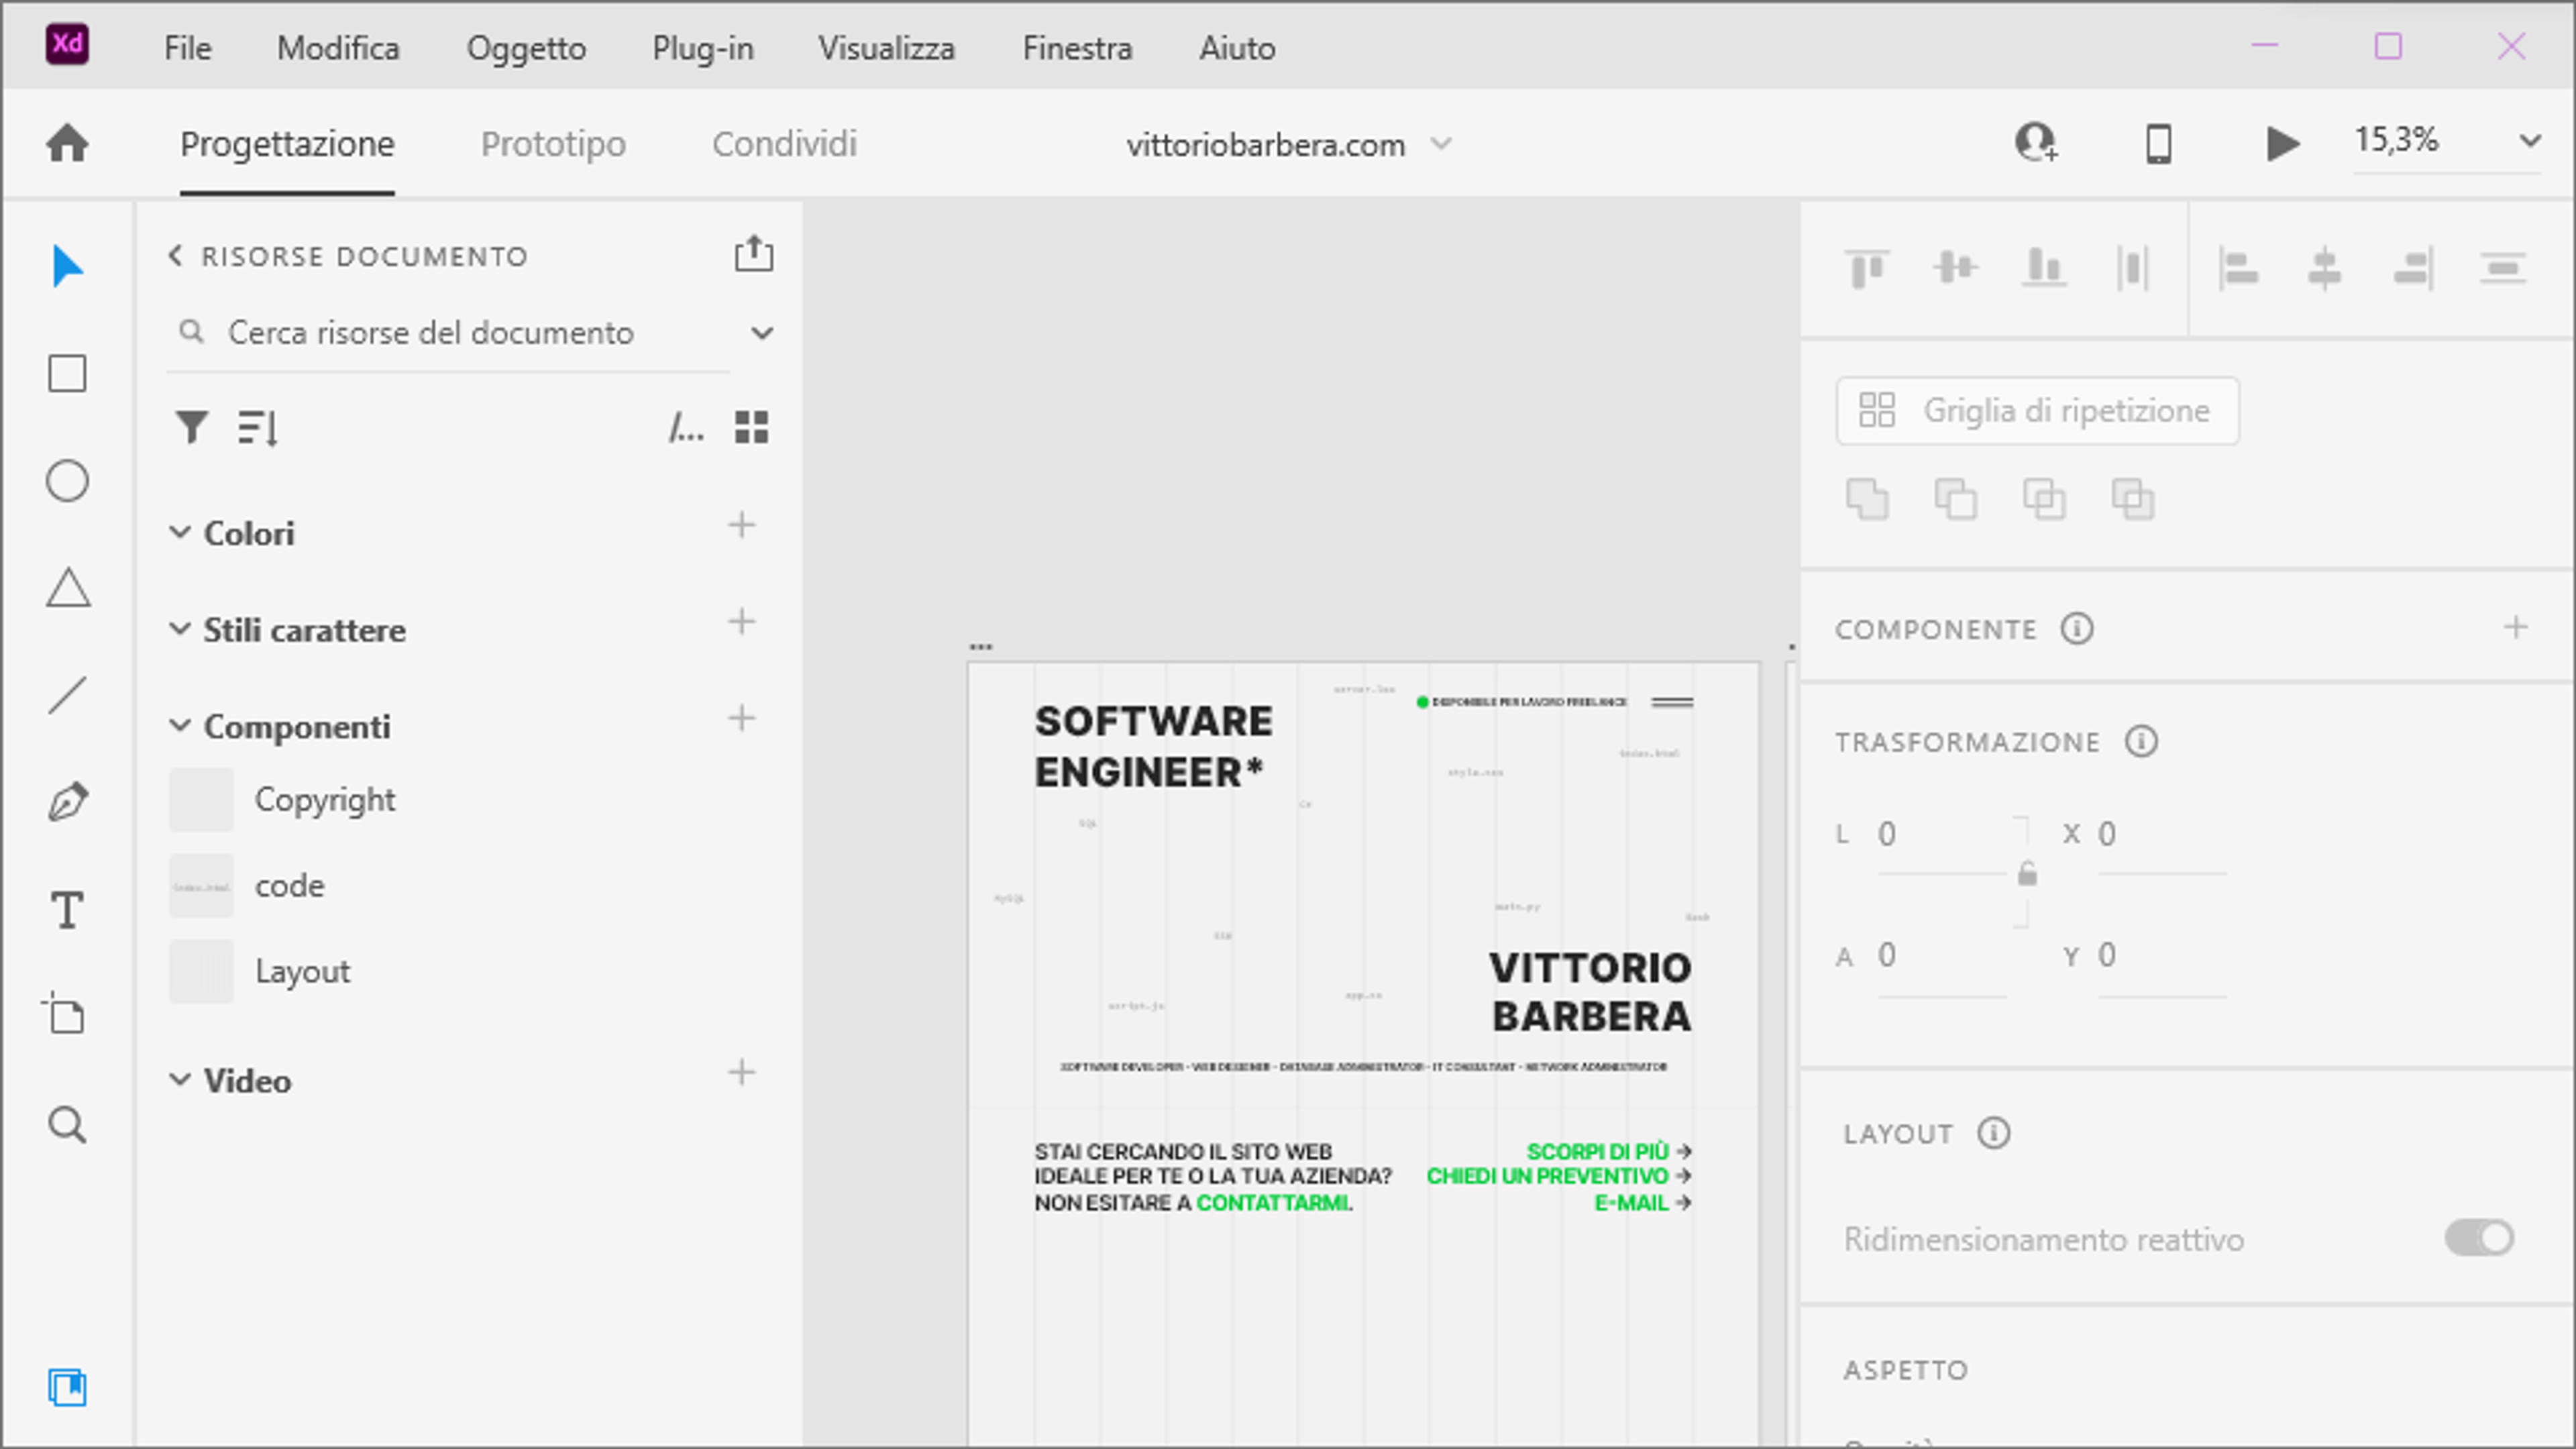Select the Polygon triangle tool
This screenshot has height=1449, width=2576.
pyautogui.click(x=68, y=588)
